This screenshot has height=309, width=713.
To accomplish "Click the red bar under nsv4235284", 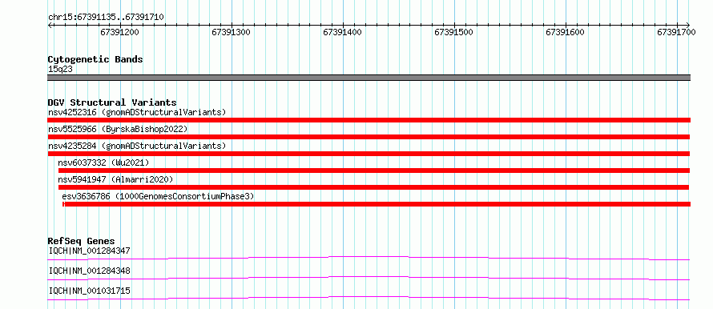I will [369, 154].
